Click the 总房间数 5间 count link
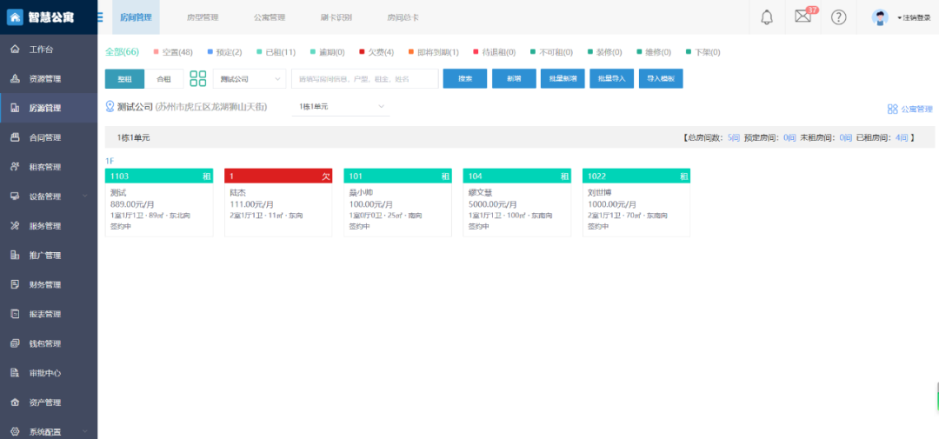This screenshot has width=939, height=439. (734, 137)
